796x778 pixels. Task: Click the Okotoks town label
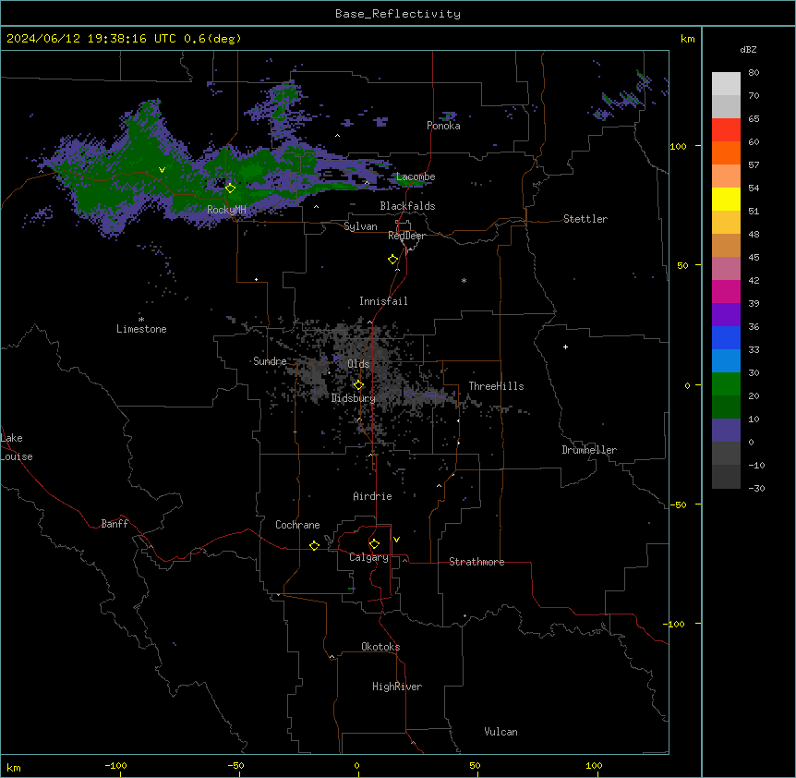(380, 647)
